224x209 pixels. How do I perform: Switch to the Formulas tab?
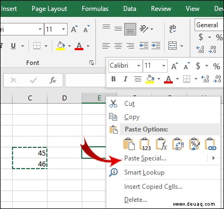click(x=95, y=9)
